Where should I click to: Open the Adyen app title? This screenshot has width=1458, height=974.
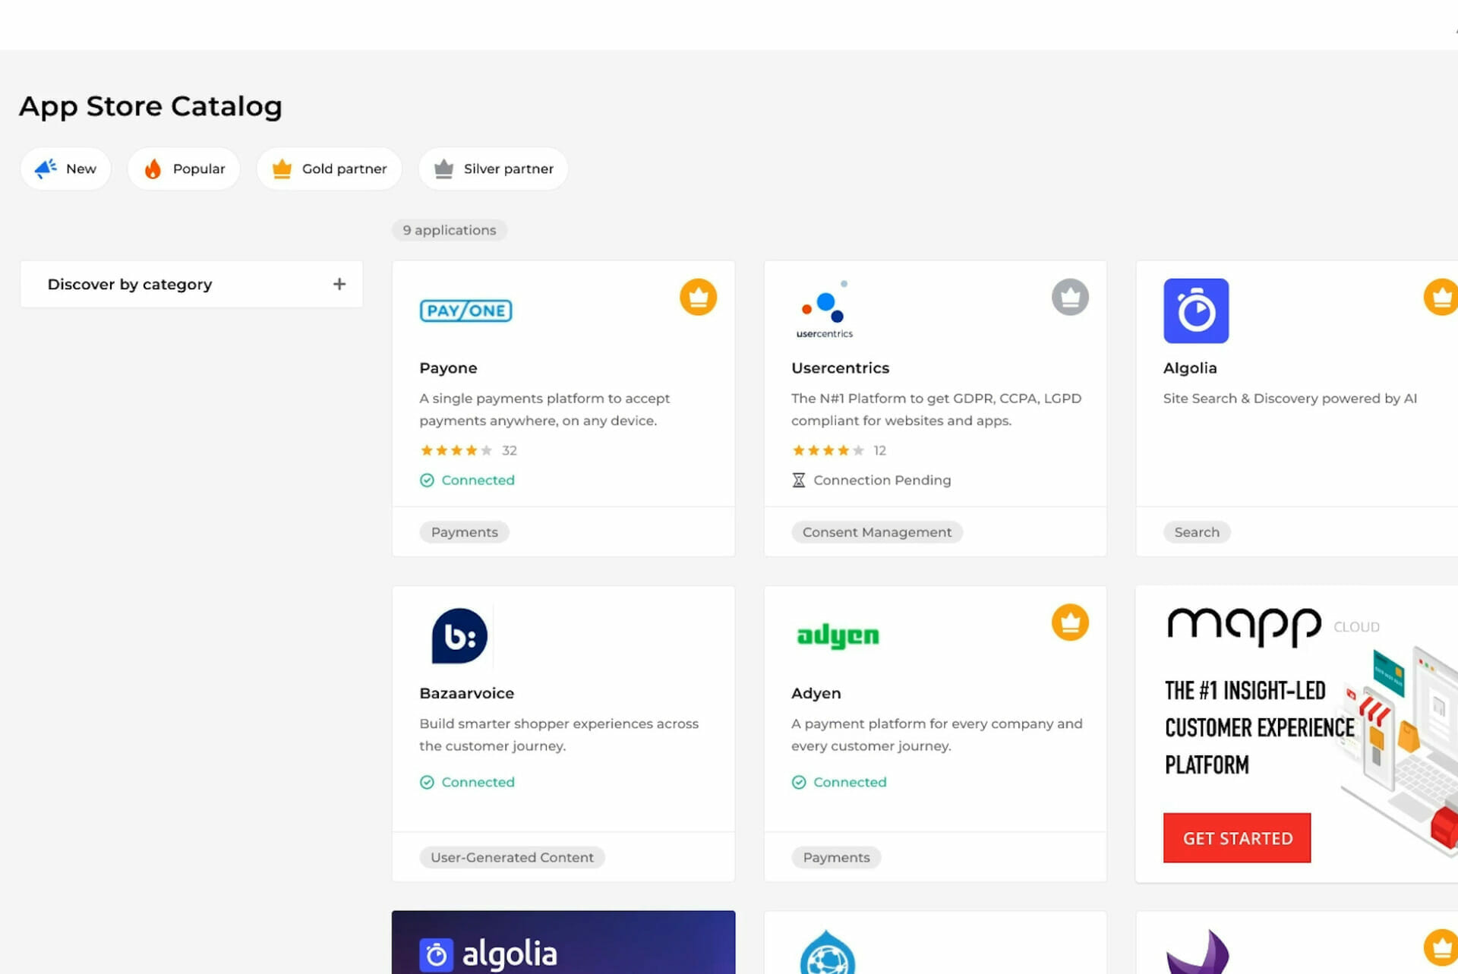(816, 693)
